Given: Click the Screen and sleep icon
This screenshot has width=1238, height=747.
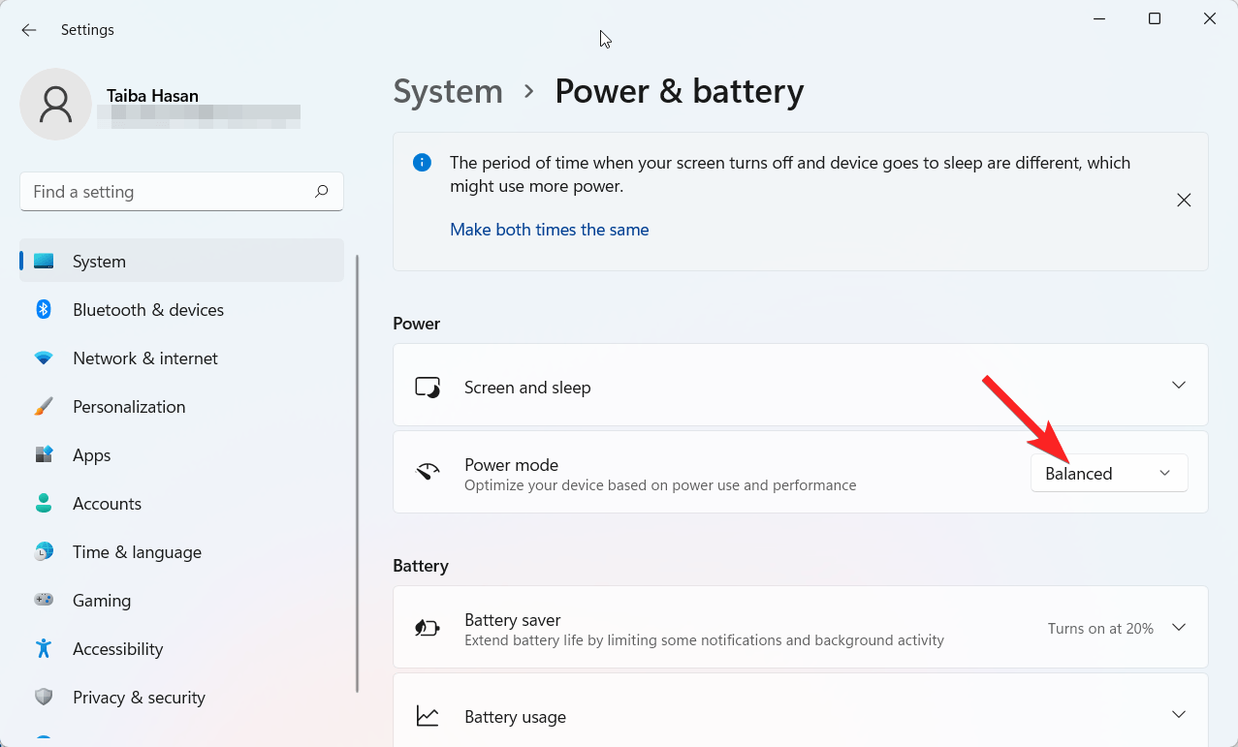Looking at the screenshot, I should pyautogui.click(x=427, y=385).
